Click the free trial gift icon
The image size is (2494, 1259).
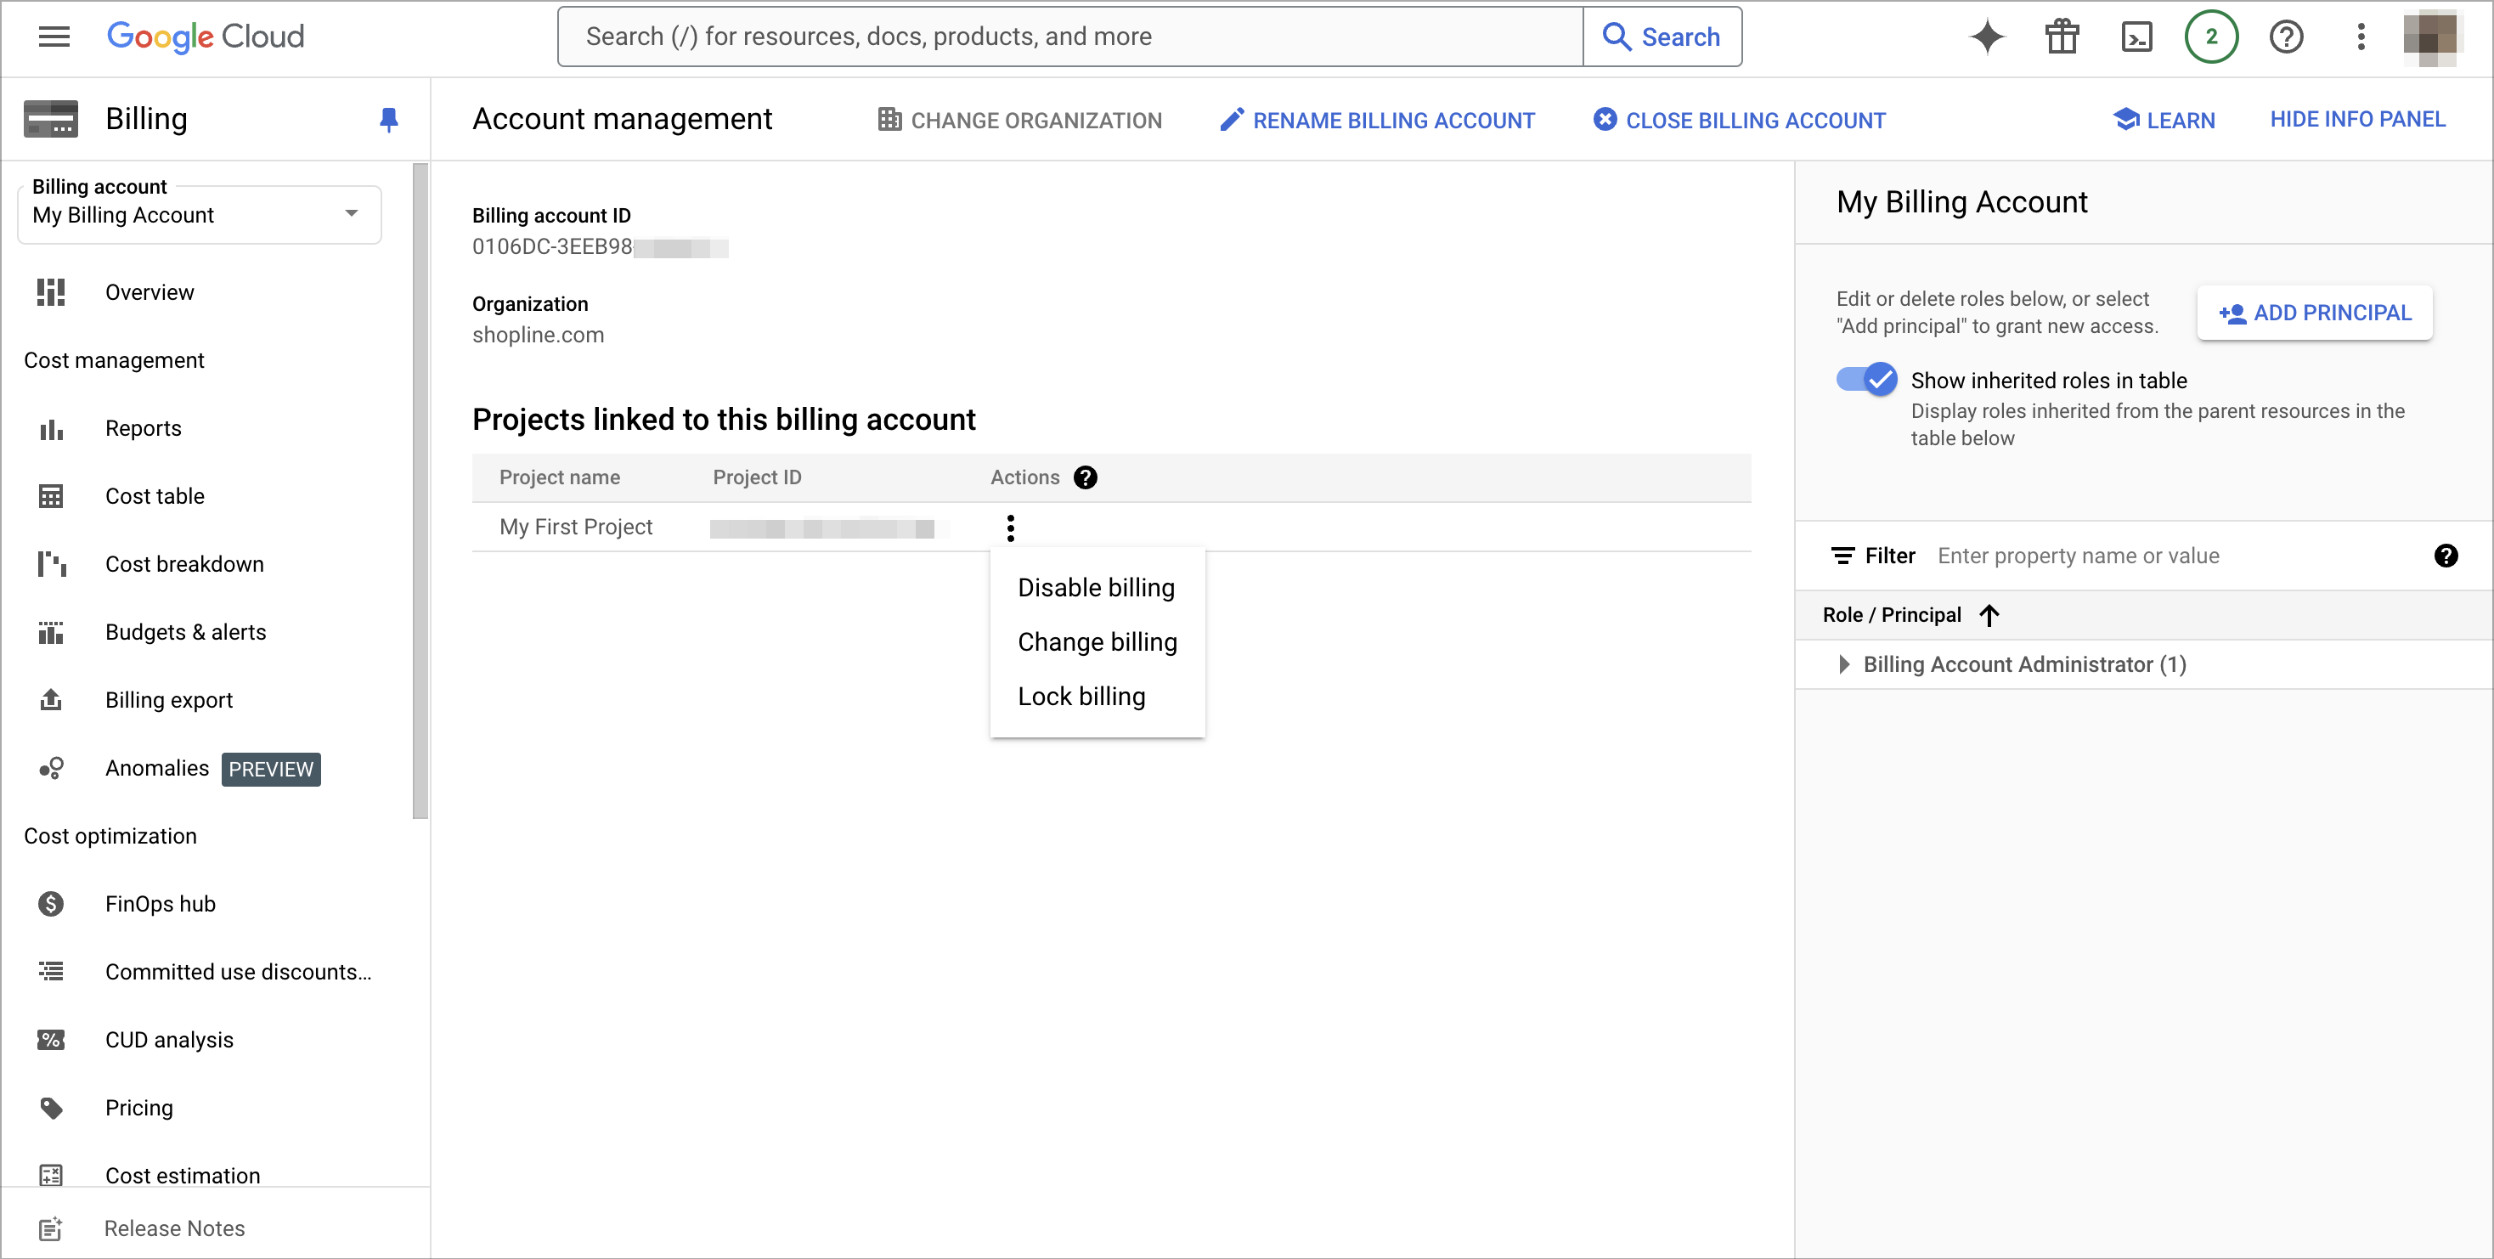[2062, 37]
